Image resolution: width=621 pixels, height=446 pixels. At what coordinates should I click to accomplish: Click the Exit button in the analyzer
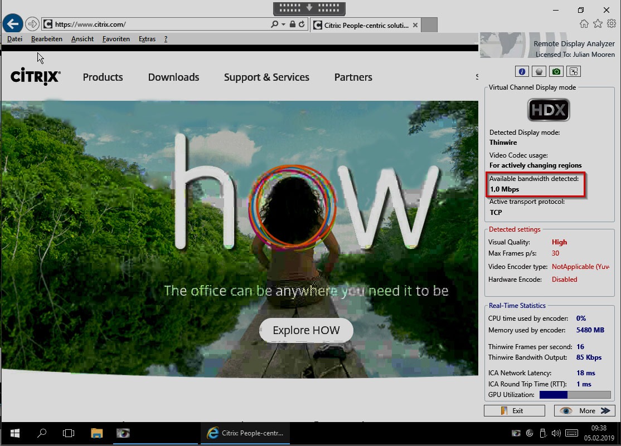pyautogui.click(x=514, y=410)
